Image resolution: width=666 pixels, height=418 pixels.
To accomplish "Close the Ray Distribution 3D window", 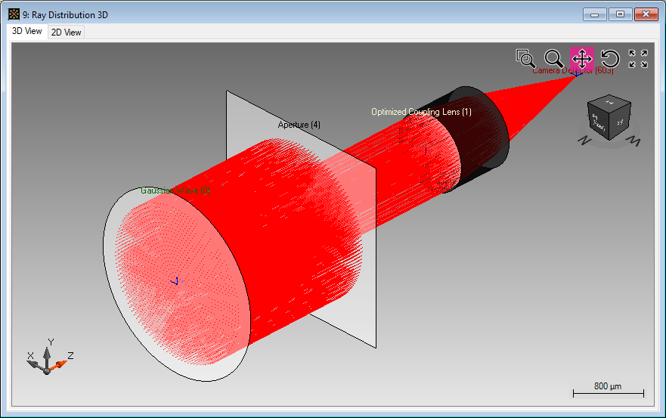I will [x=646, y=14].
